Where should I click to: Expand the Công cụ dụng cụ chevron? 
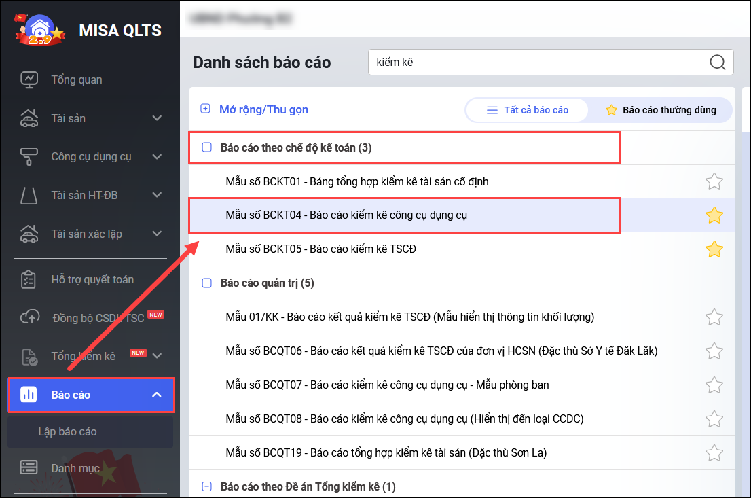pos(157,157)
